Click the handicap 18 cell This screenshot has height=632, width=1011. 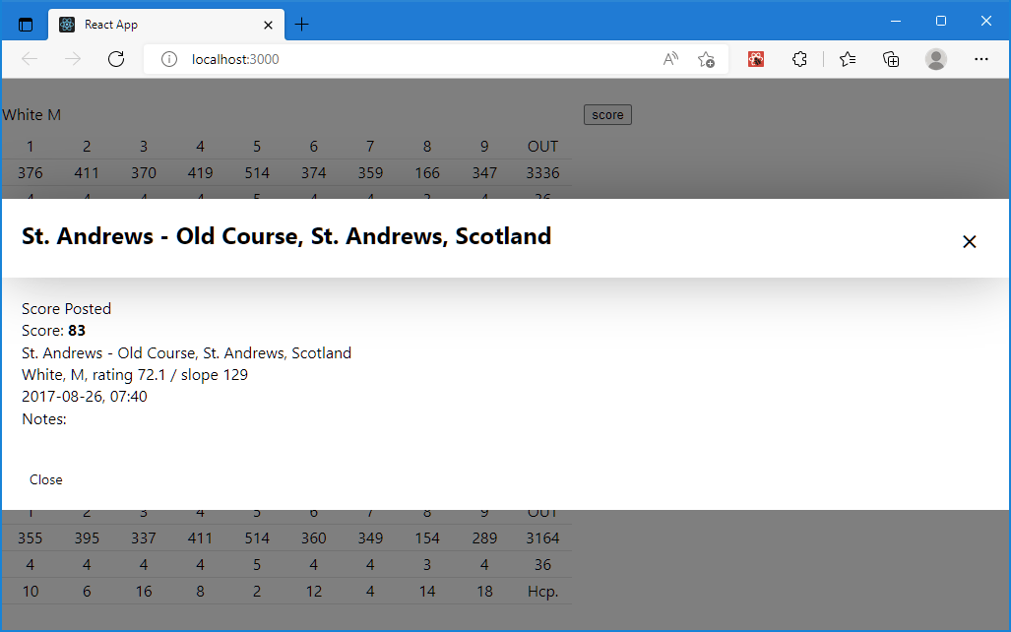(484, 592)
